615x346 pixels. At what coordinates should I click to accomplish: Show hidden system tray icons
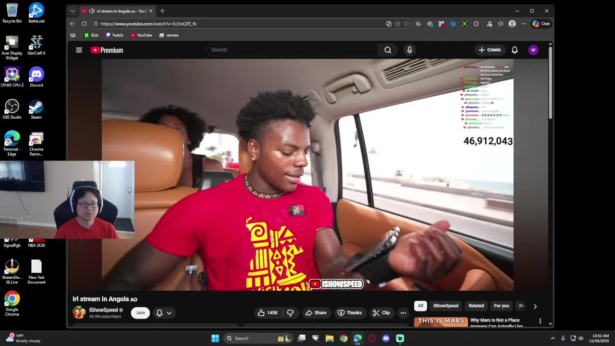coord(553,338)
